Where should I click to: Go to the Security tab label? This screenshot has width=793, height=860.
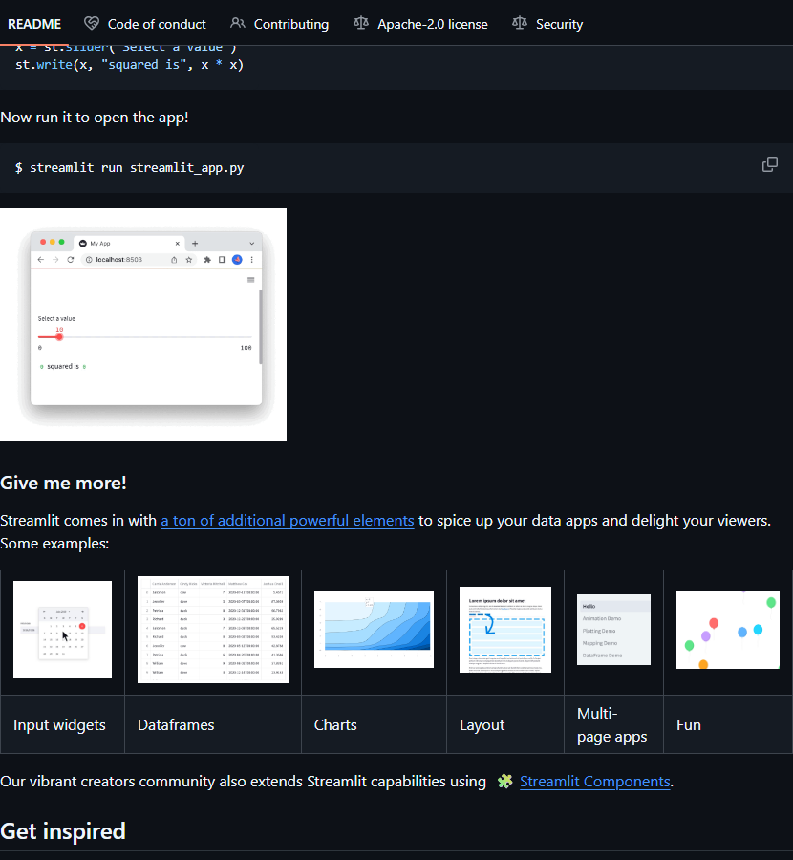(x=559, y=24)
